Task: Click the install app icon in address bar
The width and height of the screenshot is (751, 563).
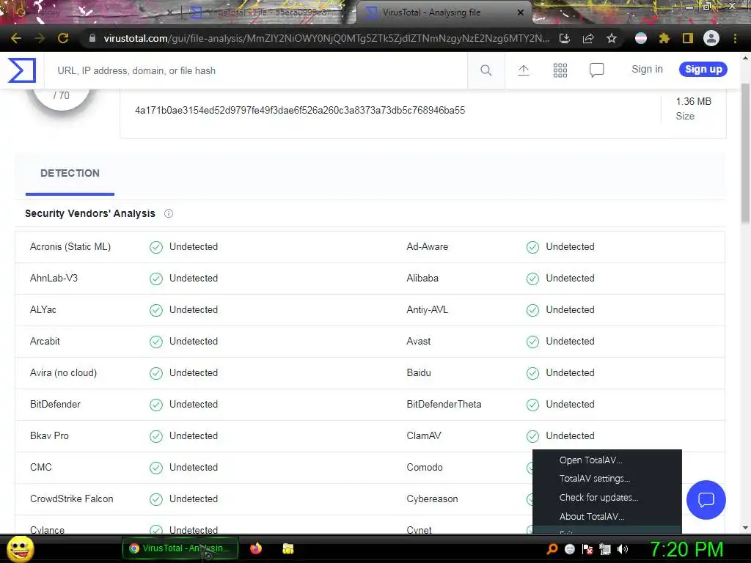Action: coord(565,38)
